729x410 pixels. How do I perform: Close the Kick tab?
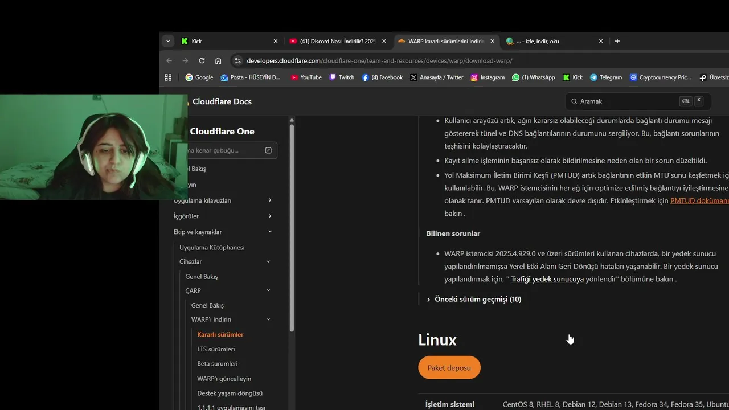[276, 41]
